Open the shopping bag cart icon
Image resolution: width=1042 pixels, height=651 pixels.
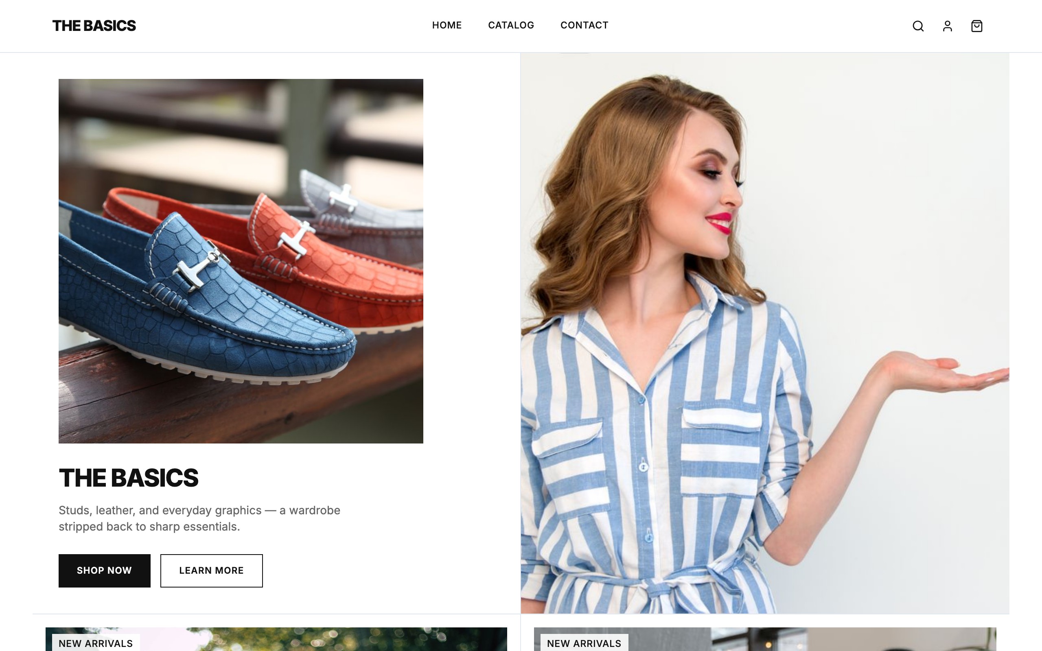[976, 26]
